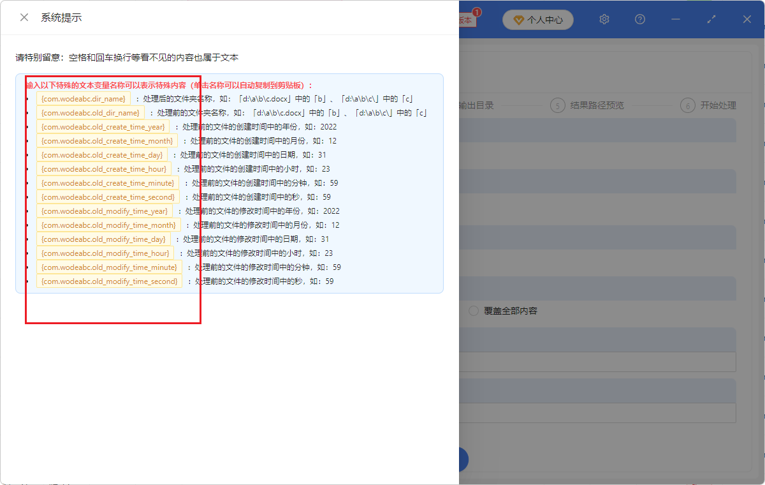Image resolution: width=765 pixels, height=485 pixels.
Task: Copy the {com.wodeabc.old_create_time_month} variable
Action: click(106, 140)
